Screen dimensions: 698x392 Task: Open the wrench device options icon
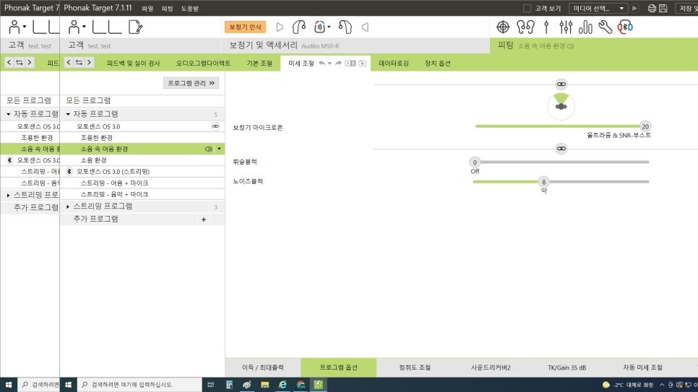pos(605,27)
